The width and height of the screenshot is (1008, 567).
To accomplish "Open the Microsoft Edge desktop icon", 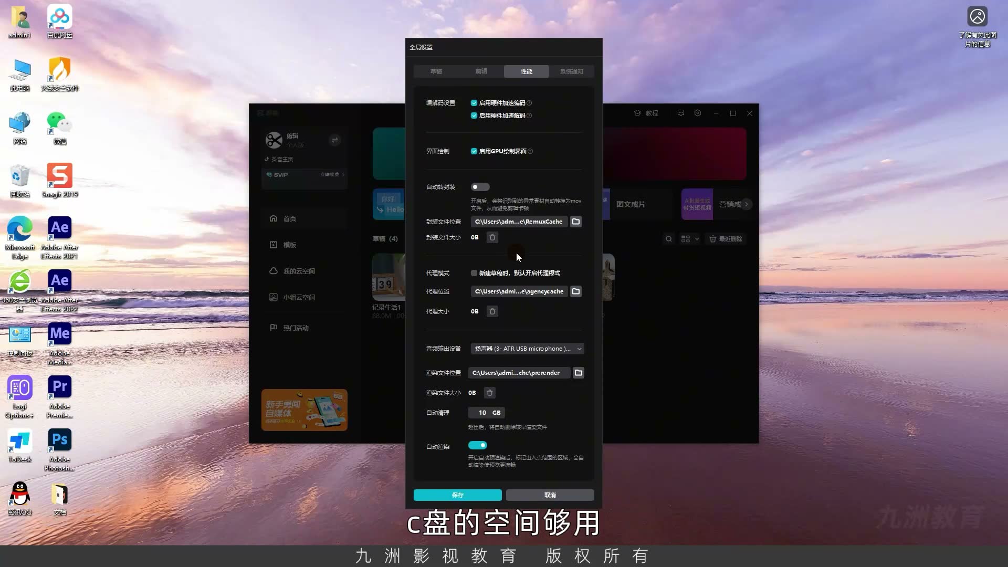I will [x=20, y=237].
